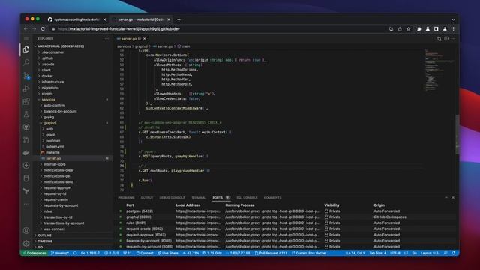The width and height of the screenshot is (480, 270).
Task: Expand the rules folder
Action: coord(47,211)
